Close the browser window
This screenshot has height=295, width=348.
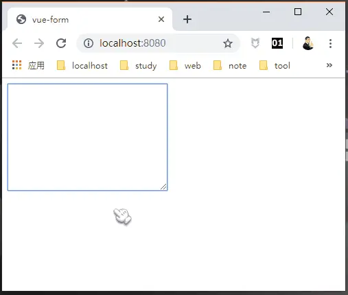pyautogui.click(x=329, y=12)
